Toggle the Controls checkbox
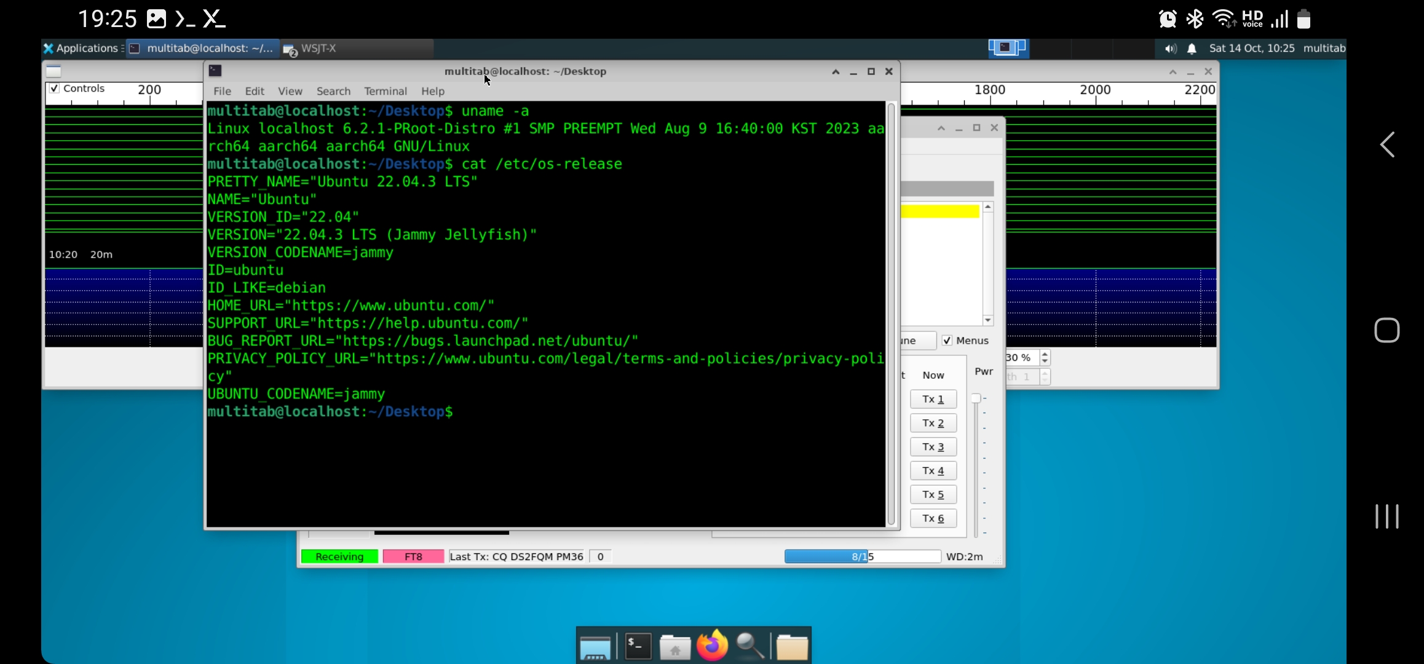The height and width of the screenshot is (664, 1424). coord(55,89)
